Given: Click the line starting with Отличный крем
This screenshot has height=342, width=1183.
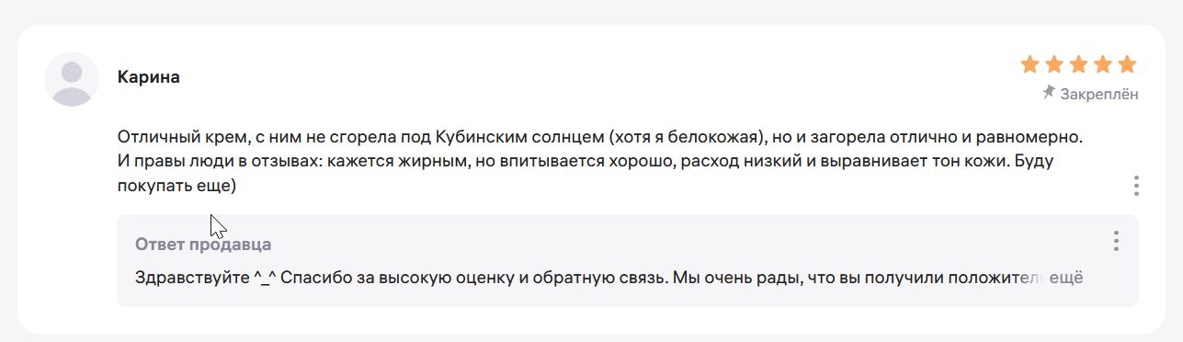Looking at the screenshot, I should [x=602, y=138].
